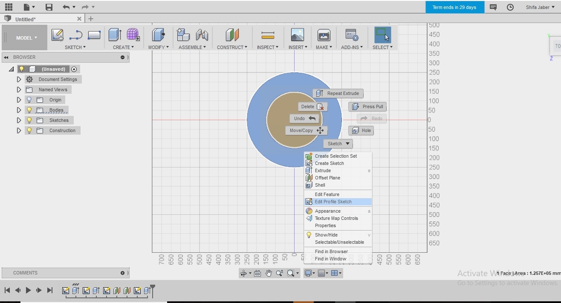Click the Redo arrow in the top bar
The height and width of the screenshot is (303, 561).
[84, 7]
